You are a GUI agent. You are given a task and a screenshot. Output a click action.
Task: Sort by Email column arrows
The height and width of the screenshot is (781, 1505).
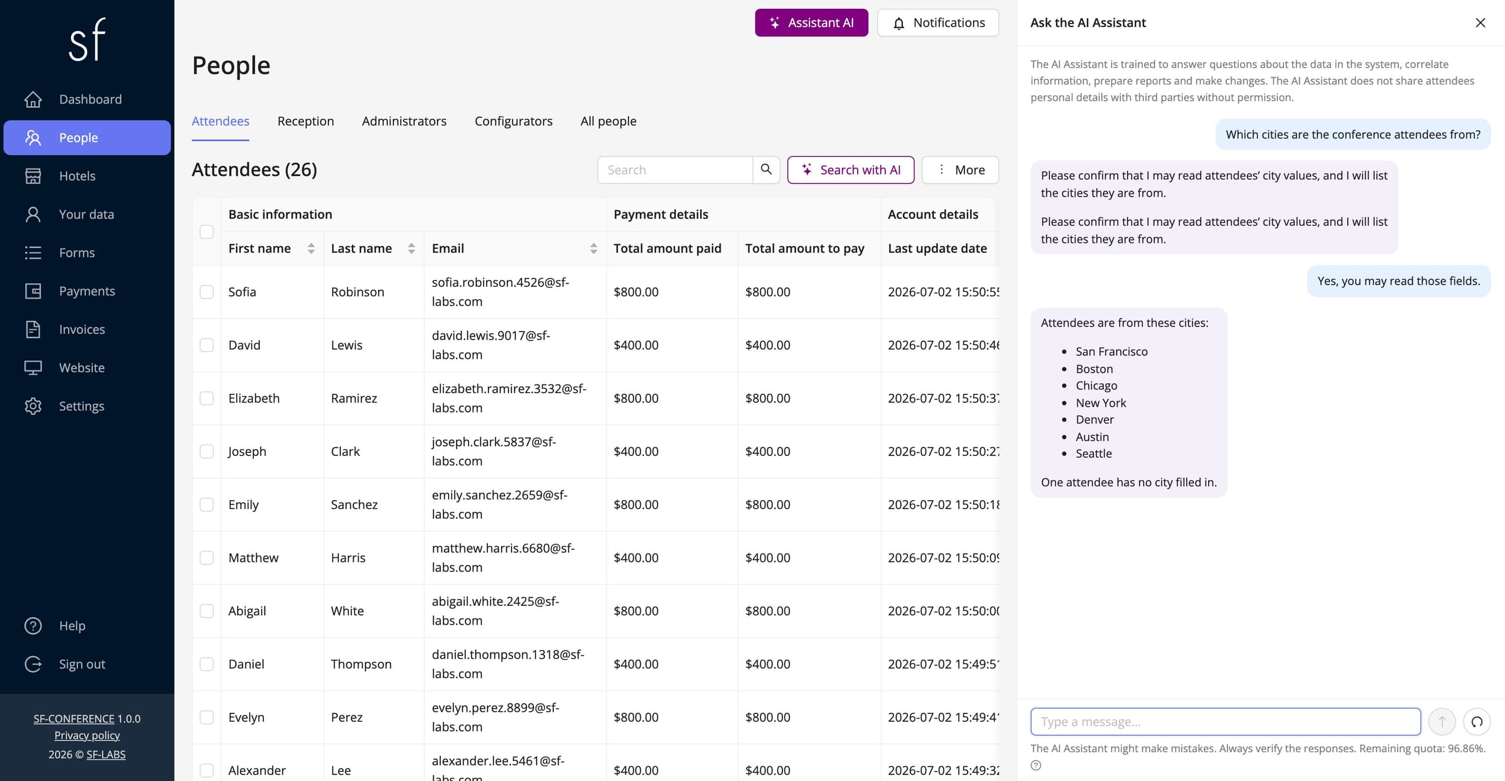[594, 249]
